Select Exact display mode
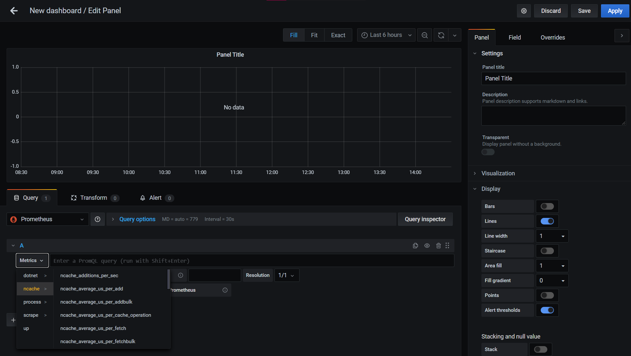 338,35
